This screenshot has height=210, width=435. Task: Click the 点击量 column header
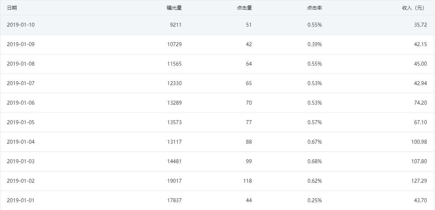(x=244, y=8)
